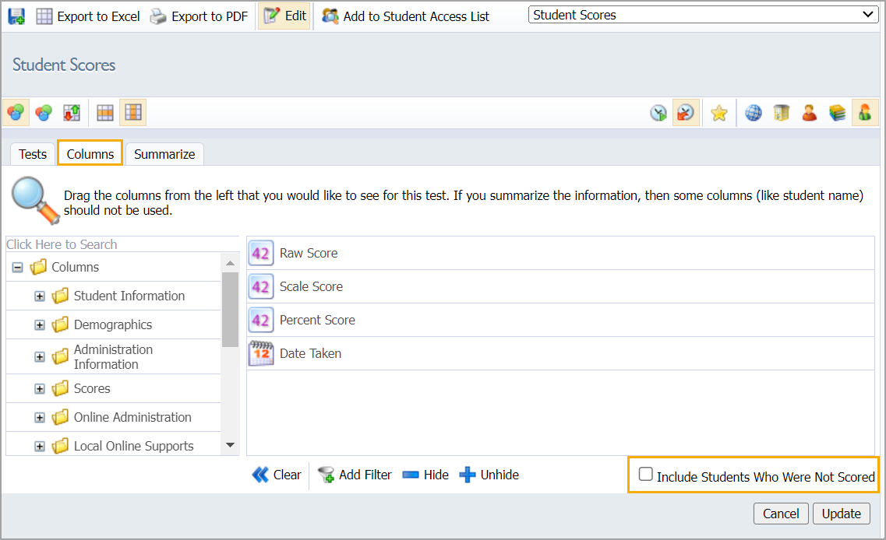886x540 pixels.
Task: Open the Student Scores report dropdown
Action: click(703, 15)
